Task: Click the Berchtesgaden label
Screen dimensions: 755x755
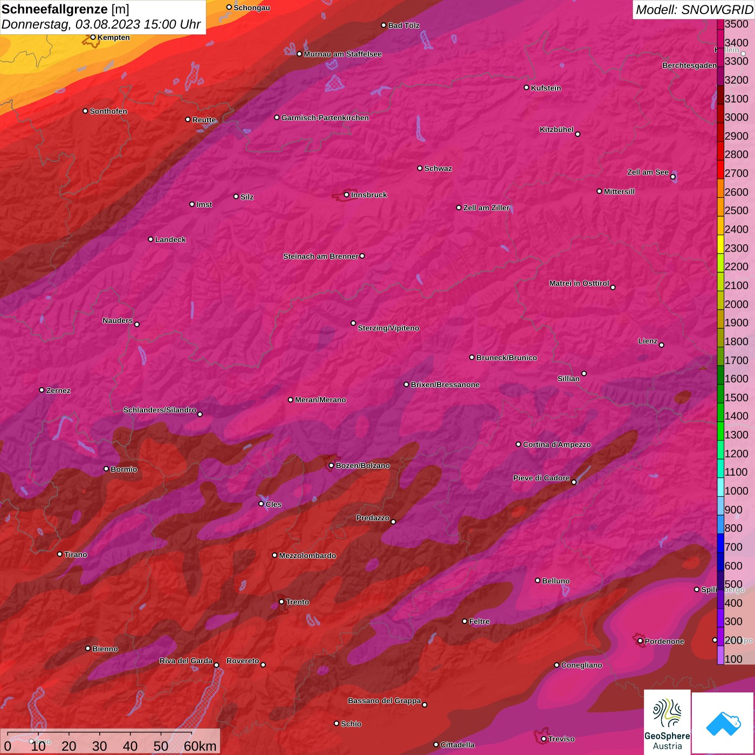Action: tap(690, 65)
